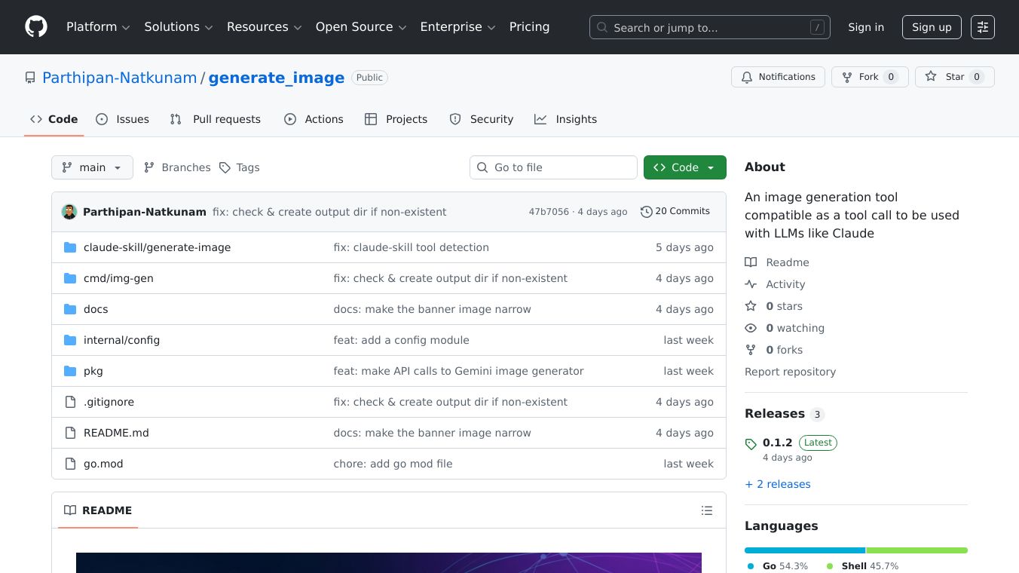This screenshot has width=1019, height=573.
Task: Click the author avatar thumbnail
Action: (x=69, y=212)
